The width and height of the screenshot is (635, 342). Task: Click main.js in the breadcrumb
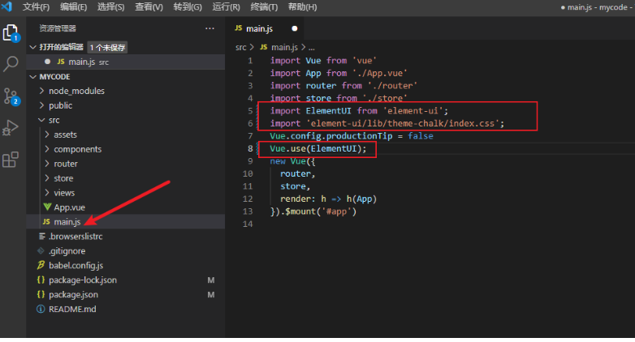point(284,47)
